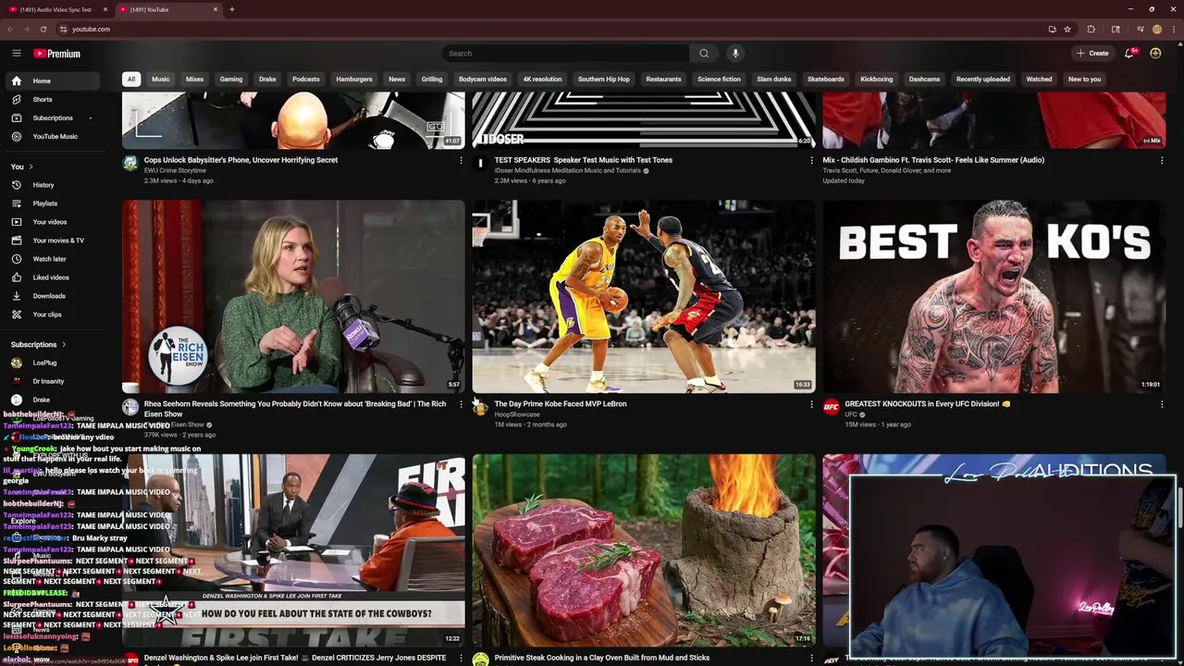Open Watch later list
This screenshot has width=1184, height=666.
click(54, 259)
